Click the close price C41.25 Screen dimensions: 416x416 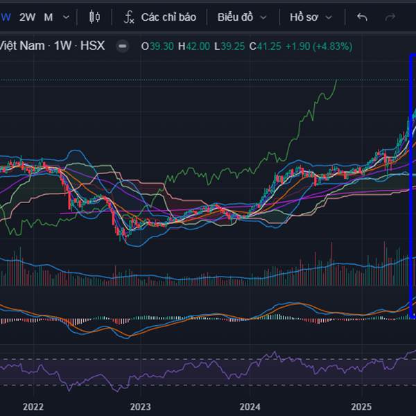pyautogui.click(x=265, y=46)
